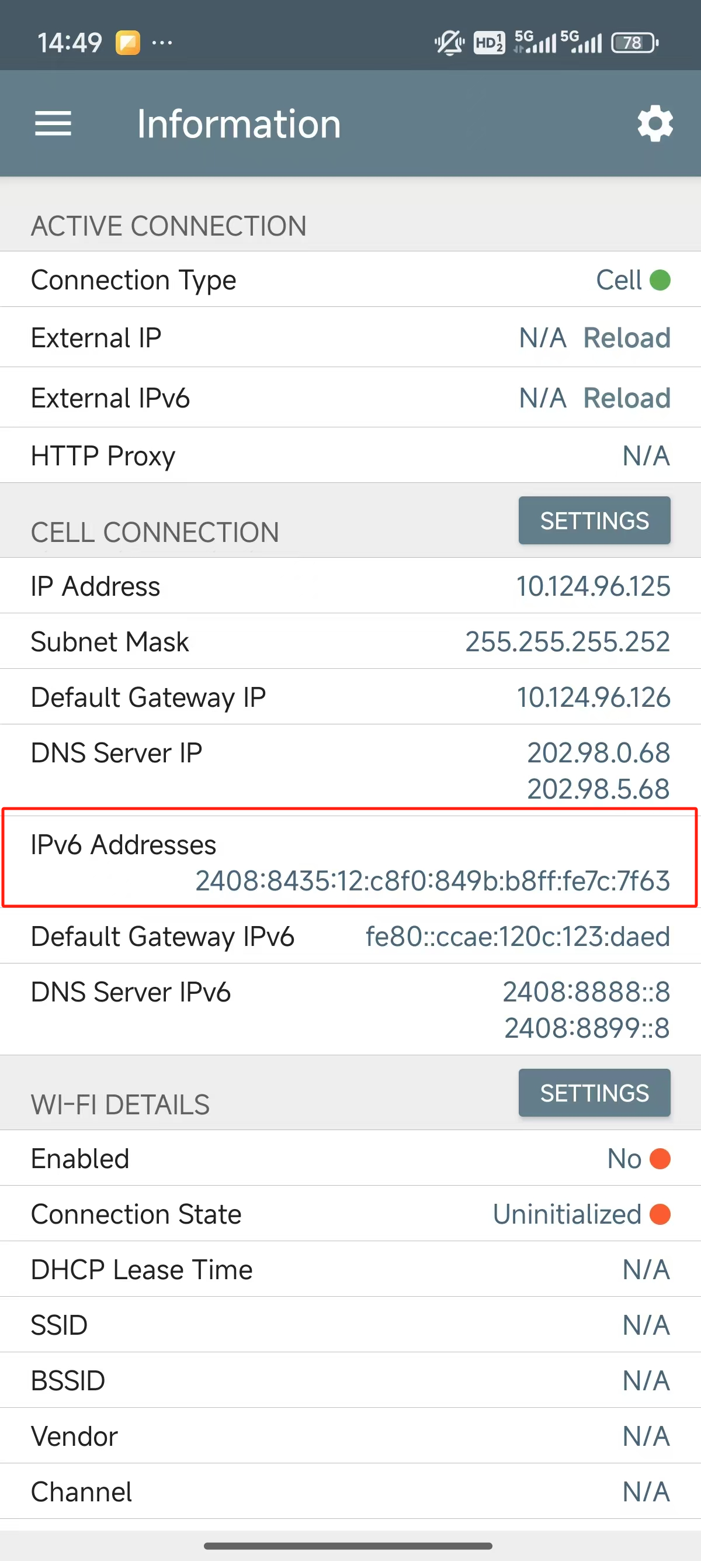This screenshot has height=1561, width=701.
Task: Open app settings via the gear icon
Action: 655,123
